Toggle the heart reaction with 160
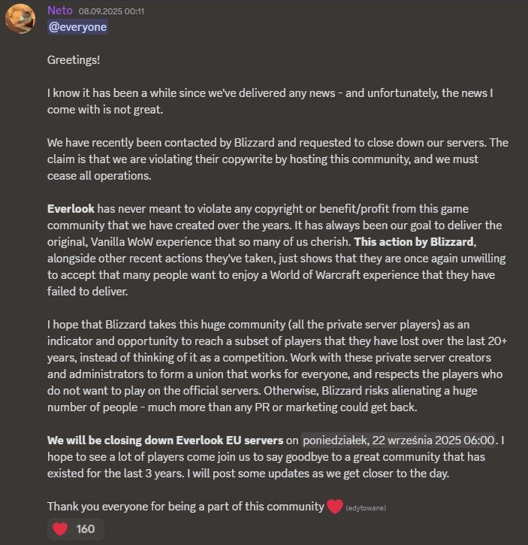 [x=76, y=528]
